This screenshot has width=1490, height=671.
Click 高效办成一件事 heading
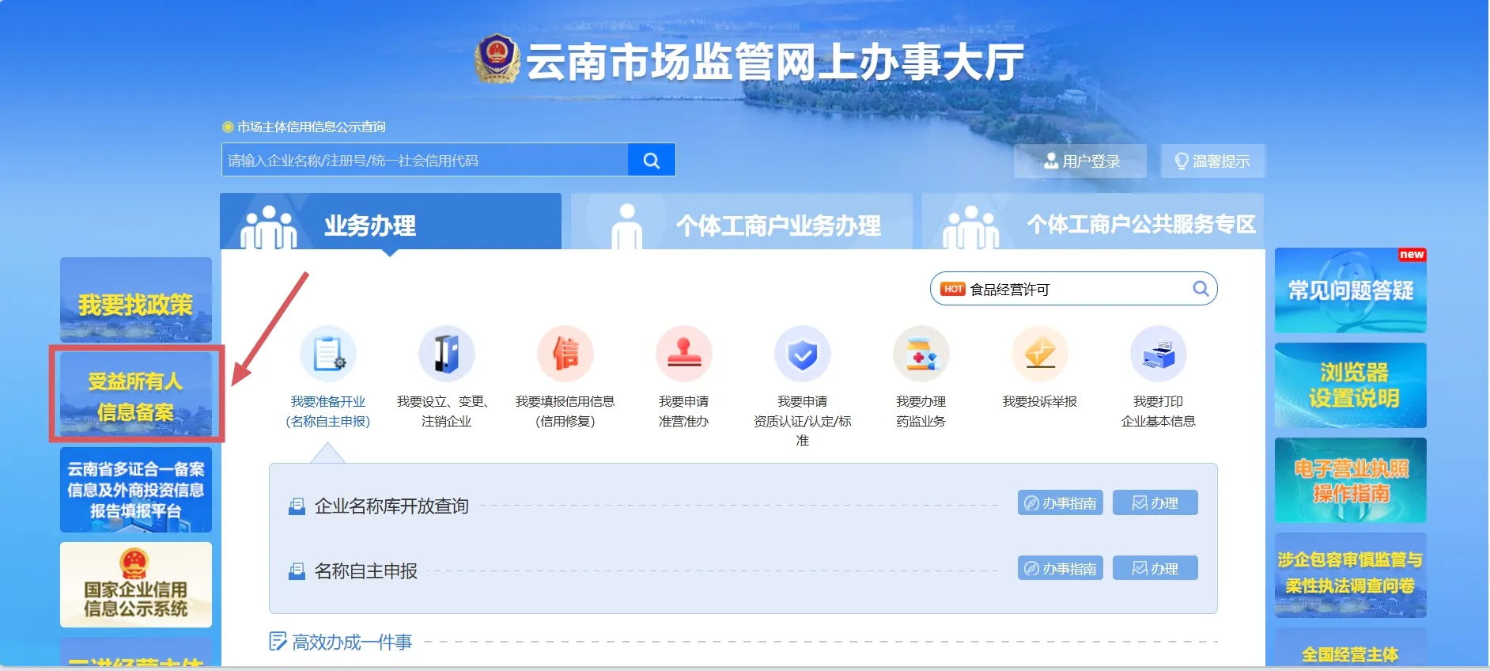click(352, 642)
